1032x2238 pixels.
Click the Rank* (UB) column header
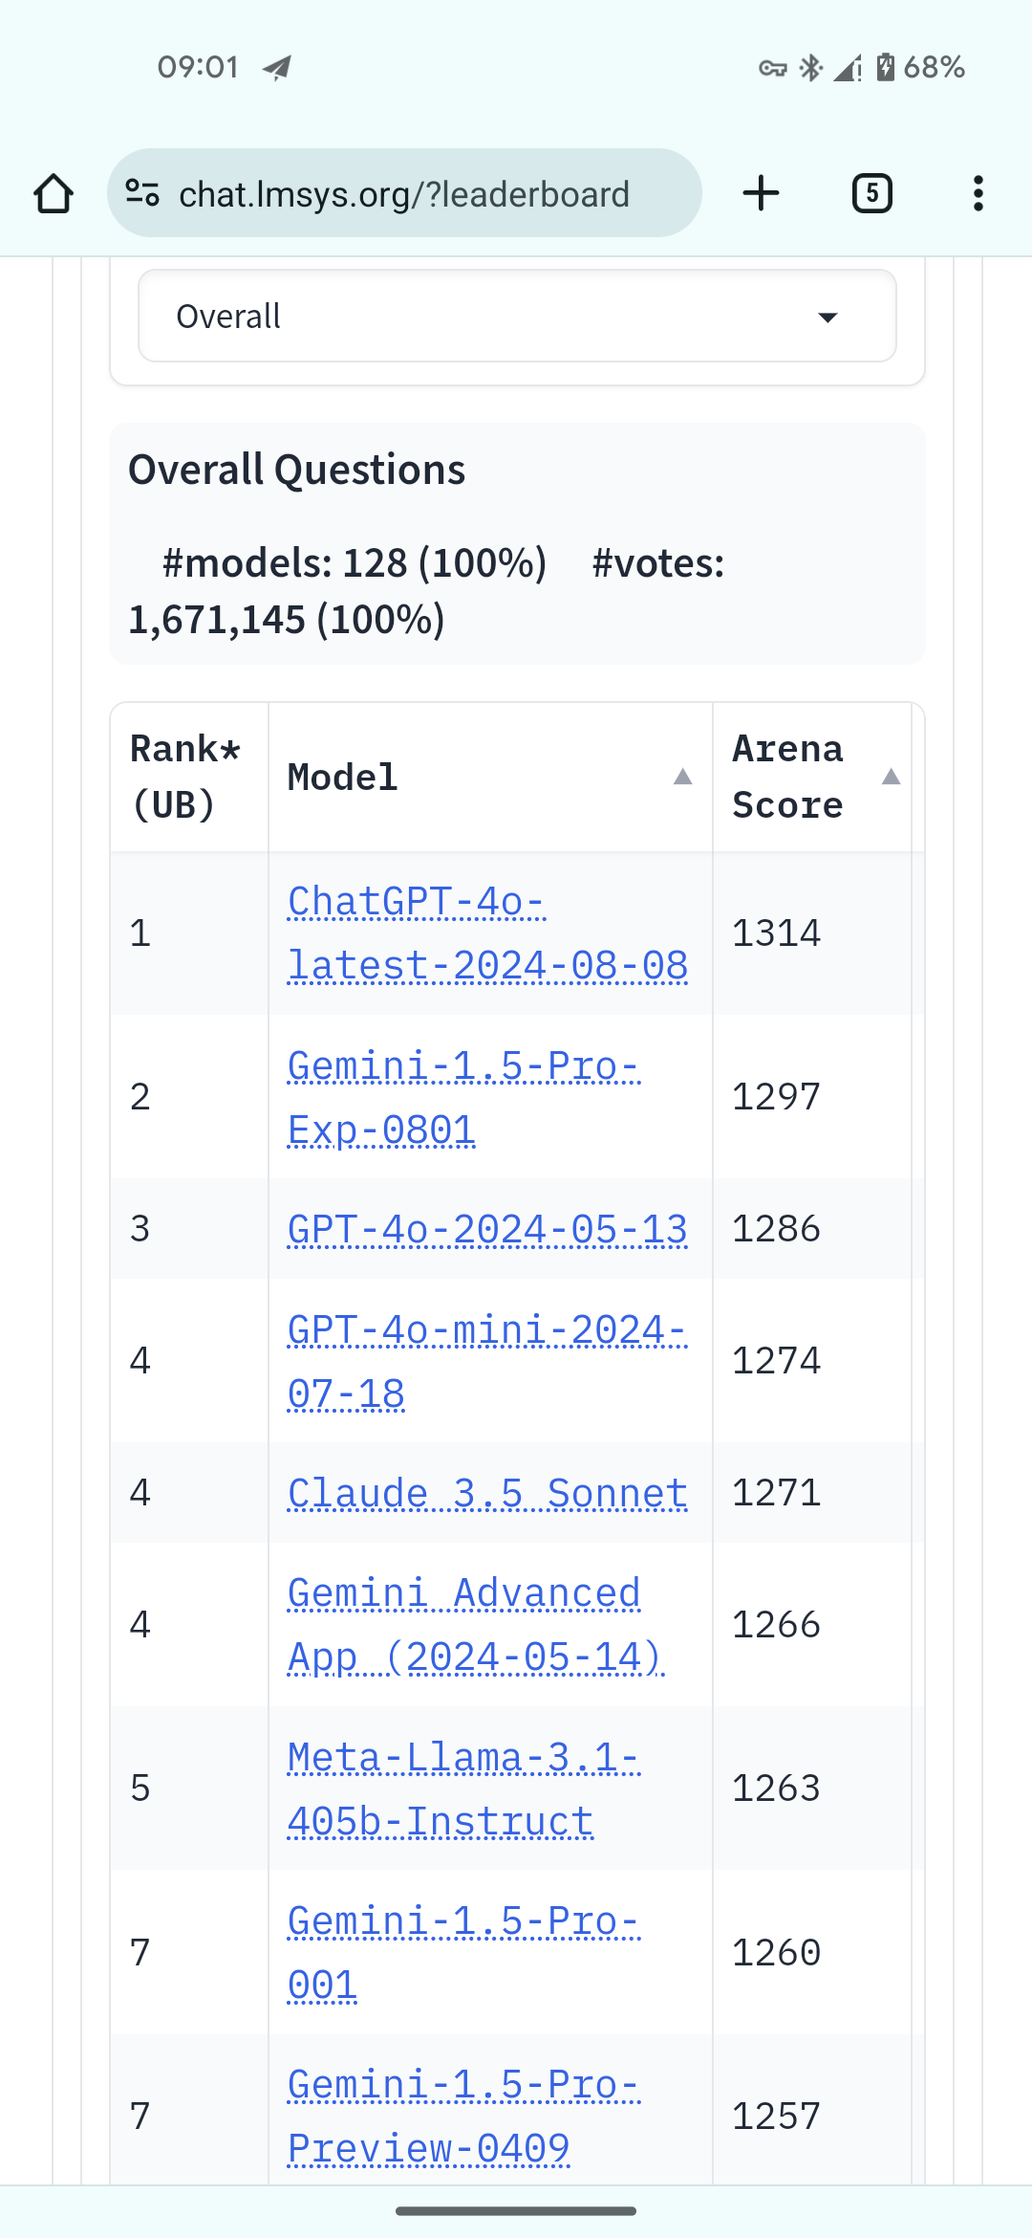click(x=188, y=777)
